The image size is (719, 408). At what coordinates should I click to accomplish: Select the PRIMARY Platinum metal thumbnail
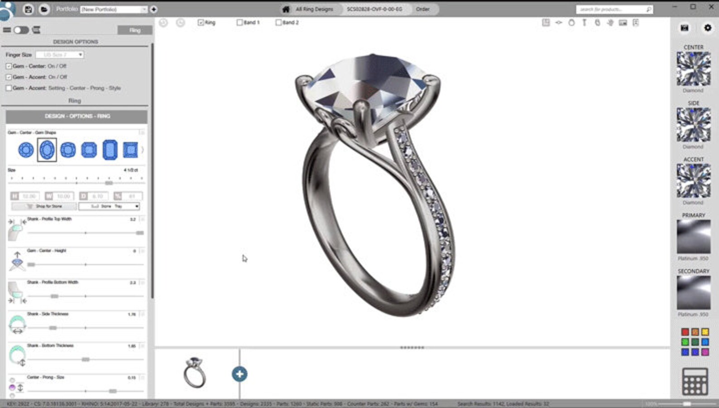[694, 237]
